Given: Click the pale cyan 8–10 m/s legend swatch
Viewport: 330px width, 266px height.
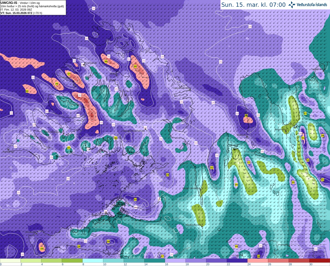Looking at the screenshot, I should [93, 261].
